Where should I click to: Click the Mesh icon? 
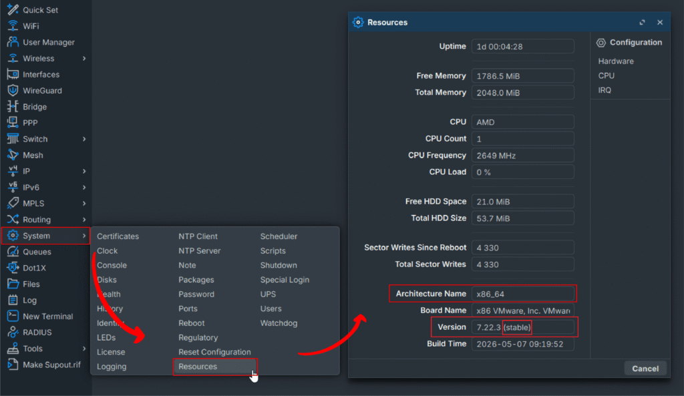(13, 155)
